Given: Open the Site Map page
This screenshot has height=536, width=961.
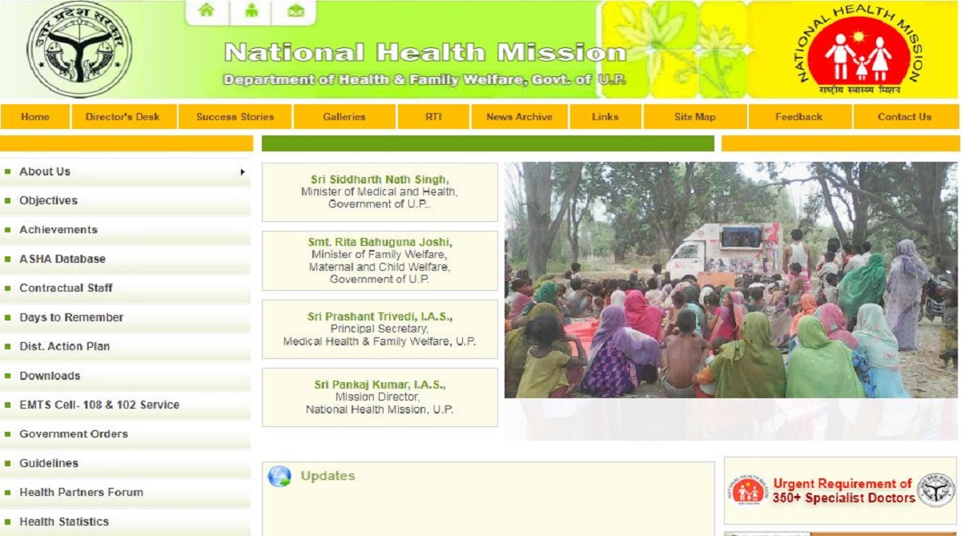Looking at the screenshot, I should [x=695, y=117].
